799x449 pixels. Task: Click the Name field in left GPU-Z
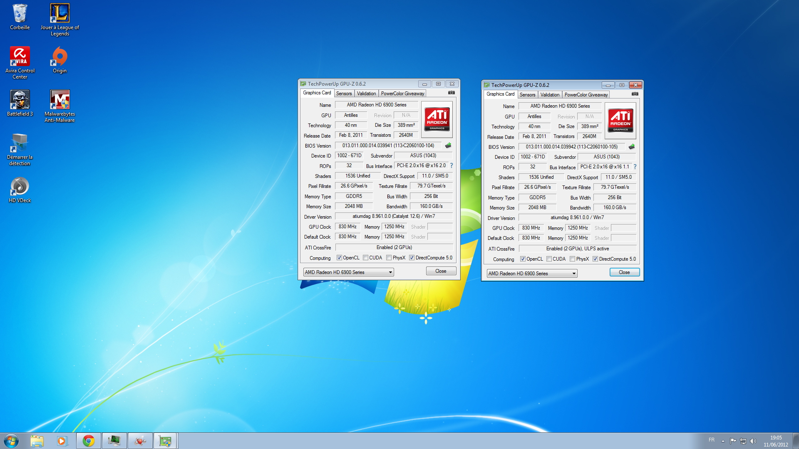pyautogui.click(x=377, y=105)
